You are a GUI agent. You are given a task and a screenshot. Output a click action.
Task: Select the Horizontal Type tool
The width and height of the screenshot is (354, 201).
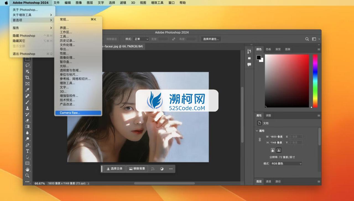[27, 151]
